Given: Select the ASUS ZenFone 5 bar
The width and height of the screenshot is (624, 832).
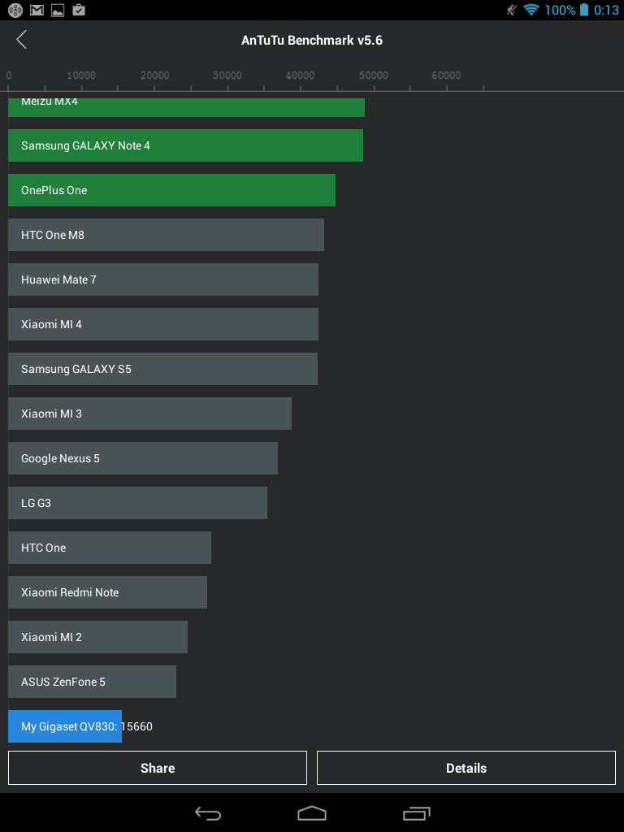Looking at the screenshot, I should pyautogui.click(x=92, y=682).
